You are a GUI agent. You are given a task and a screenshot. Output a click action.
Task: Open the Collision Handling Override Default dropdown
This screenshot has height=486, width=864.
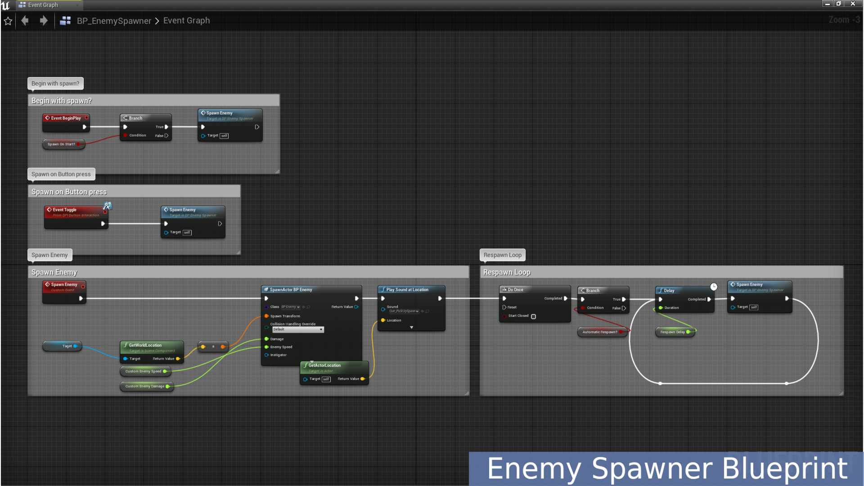[298, 329]
